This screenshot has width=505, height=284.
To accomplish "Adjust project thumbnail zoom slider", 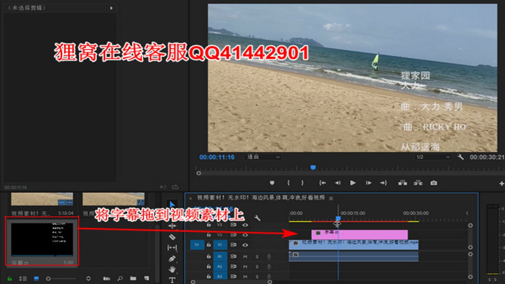I will pos(48,278).
